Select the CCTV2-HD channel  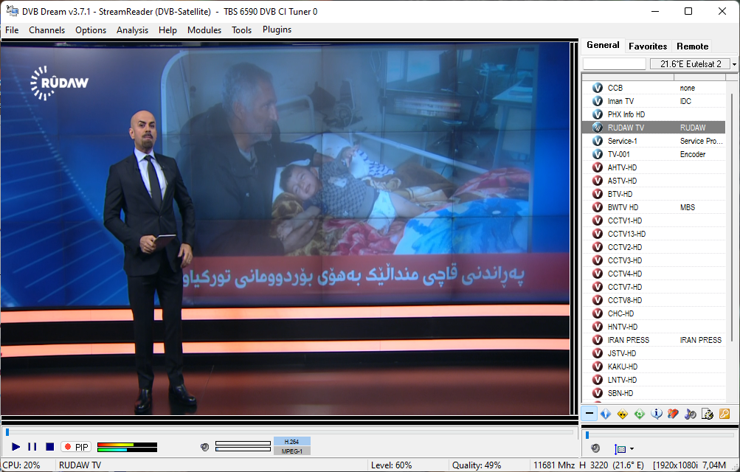click(654, 247)
